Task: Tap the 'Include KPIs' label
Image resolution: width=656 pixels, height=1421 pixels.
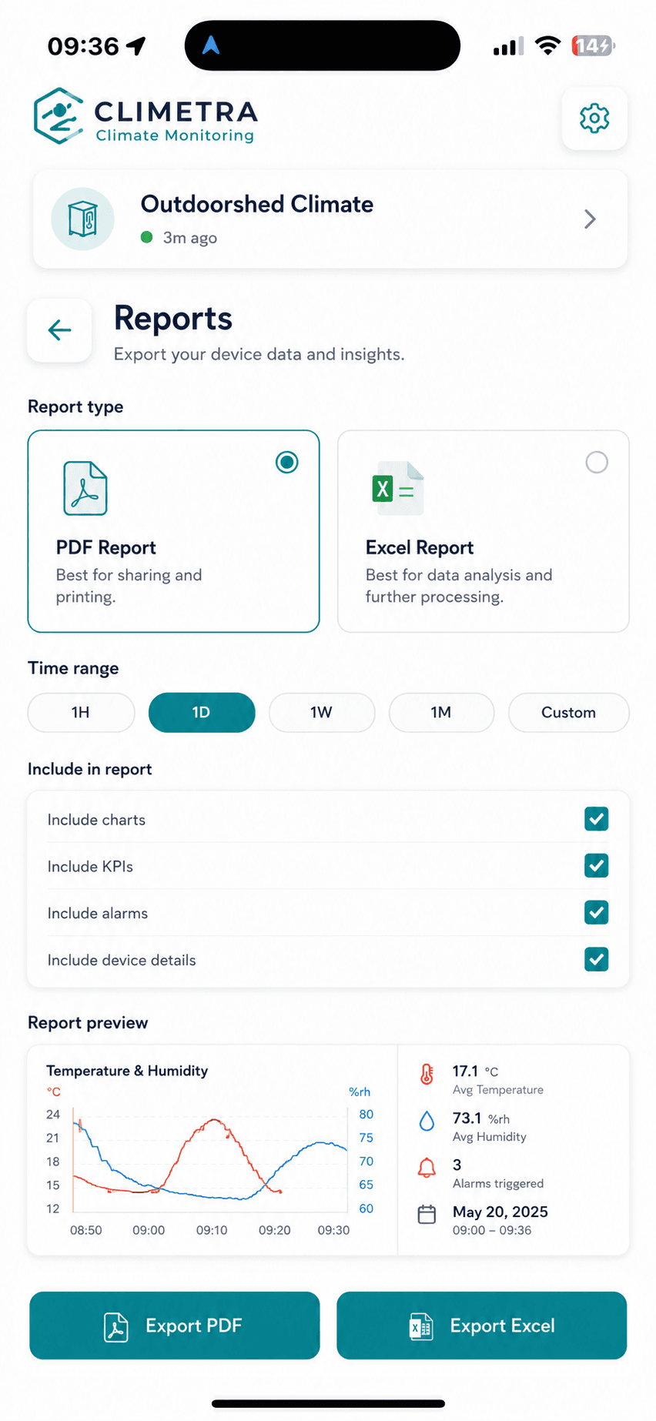Action: 90,867
